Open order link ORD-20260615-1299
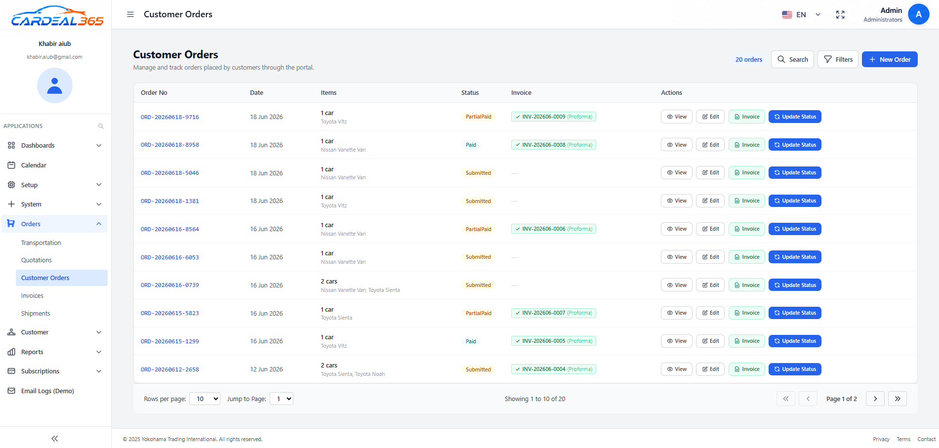Viewport: 939px width, 448px height. (x=170, y=341)
